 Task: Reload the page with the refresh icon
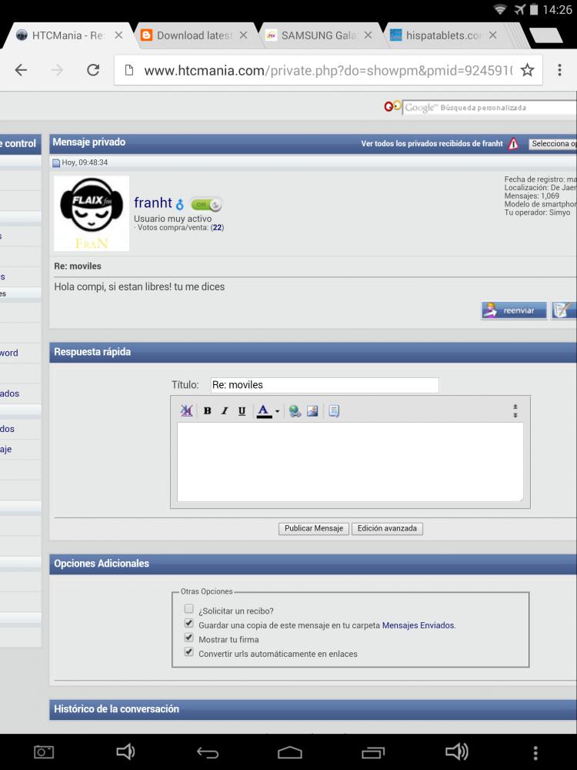coord(93,70)
